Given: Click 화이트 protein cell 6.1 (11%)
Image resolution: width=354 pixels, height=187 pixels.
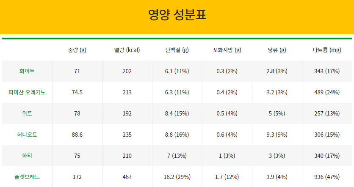Looking at the screenshot, I should (177, 71).
